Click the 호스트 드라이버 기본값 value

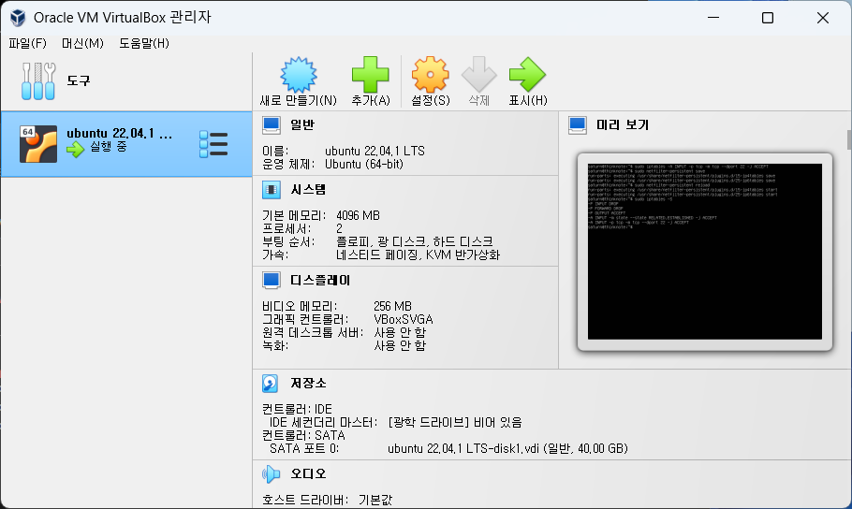(x=375, y=501)
